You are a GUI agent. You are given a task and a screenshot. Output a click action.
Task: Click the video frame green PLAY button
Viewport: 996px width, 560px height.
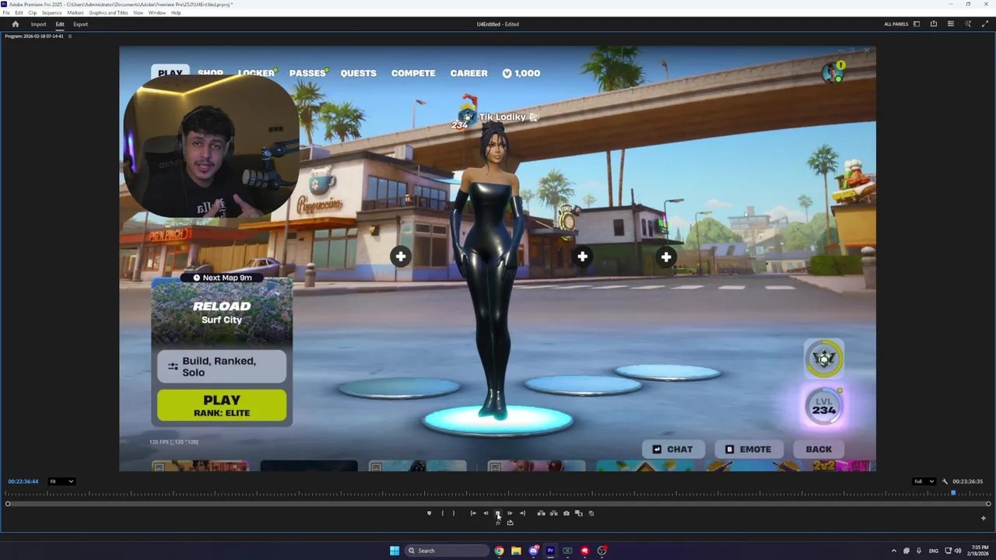(x=222, y=405)
